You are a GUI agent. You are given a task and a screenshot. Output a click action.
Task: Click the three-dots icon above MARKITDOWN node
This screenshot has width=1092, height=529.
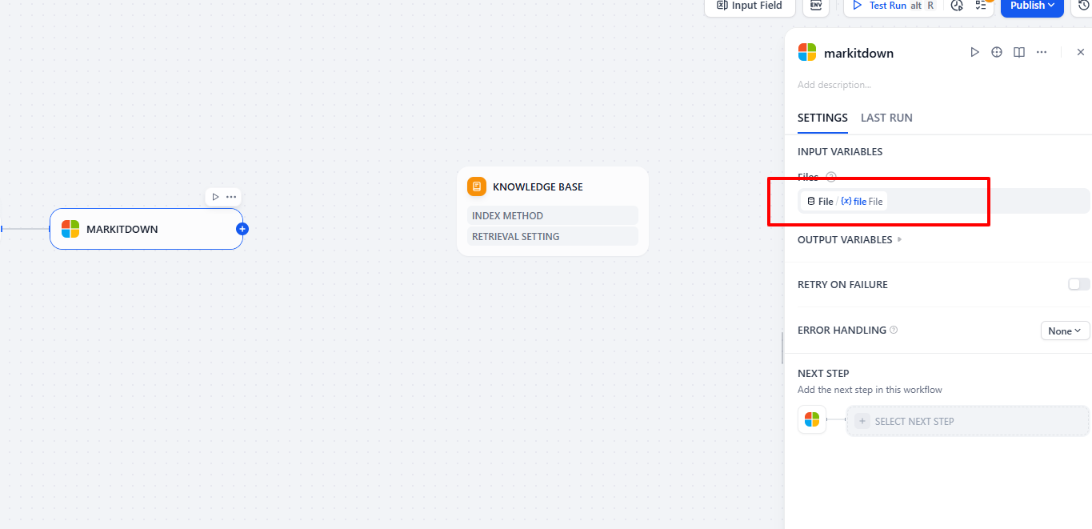tap(231, 197)
